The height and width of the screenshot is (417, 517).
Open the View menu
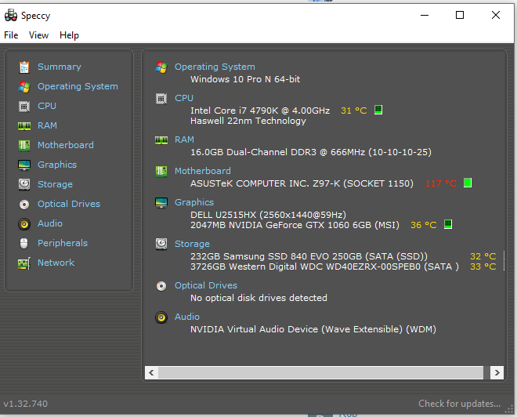coord(38,35)
